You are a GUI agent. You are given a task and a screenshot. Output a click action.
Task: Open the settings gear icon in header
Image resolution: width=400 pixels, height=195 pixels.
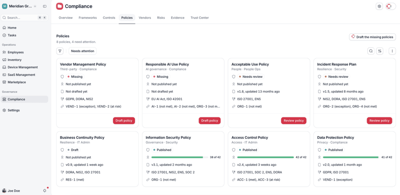379,6
